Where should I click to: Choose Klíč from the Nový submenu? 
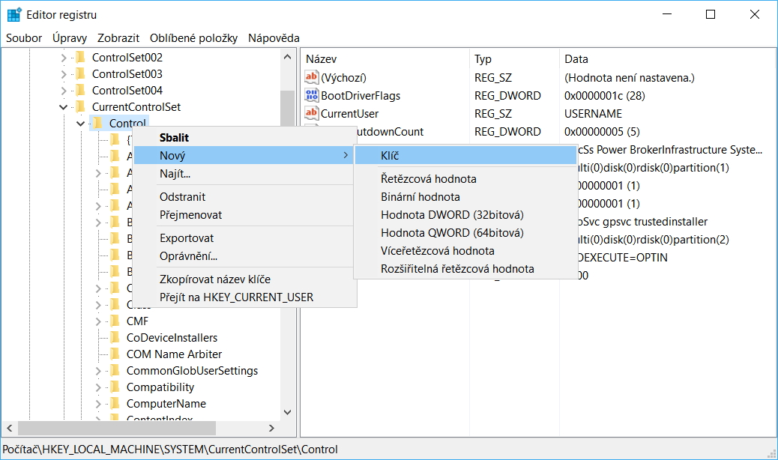390,155
